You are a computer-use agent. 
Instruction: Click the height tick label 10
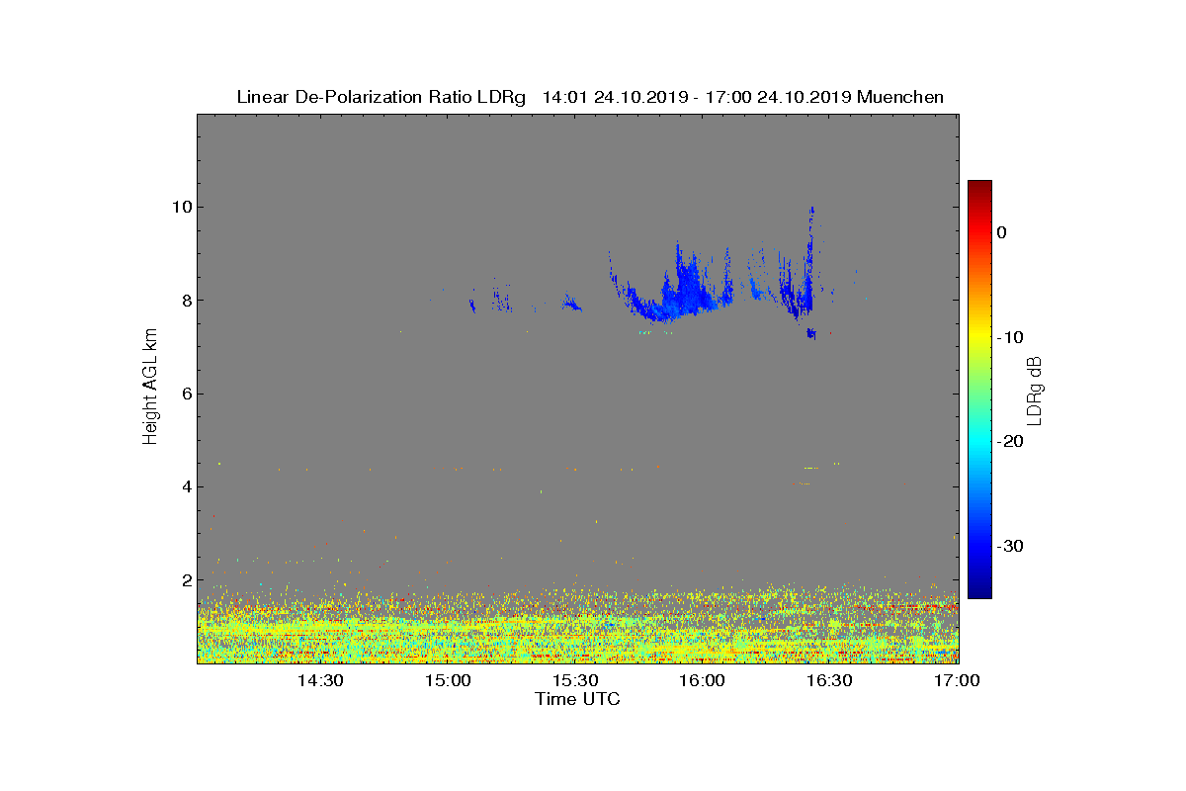pyautogui.click(x=181, y=207)
